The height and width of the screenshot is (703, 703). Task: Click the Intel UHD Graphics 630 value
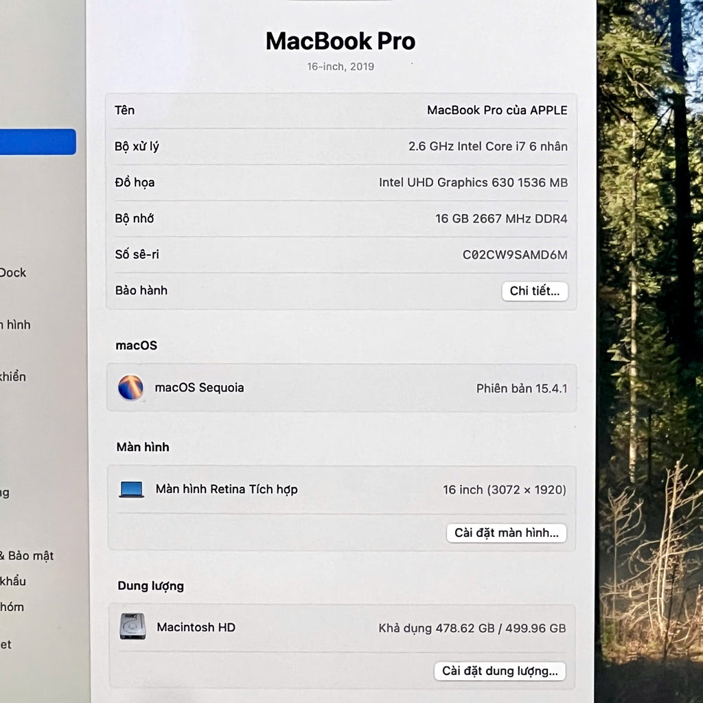pos(472,183)
